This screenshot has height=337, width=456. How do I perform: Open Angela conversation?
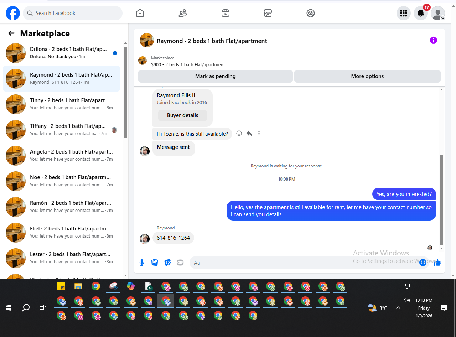(x=61, y=156)
